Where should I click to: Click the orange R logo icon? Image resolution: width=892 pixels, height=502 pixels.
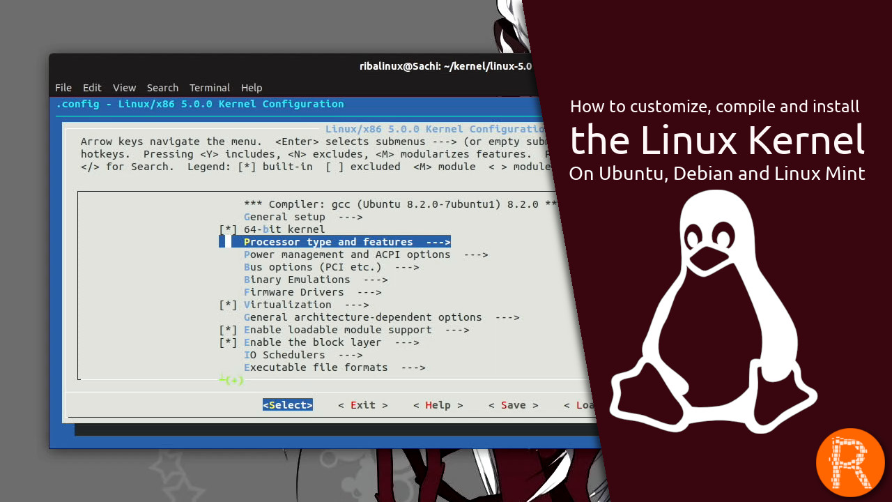click(x=850, y=463)
